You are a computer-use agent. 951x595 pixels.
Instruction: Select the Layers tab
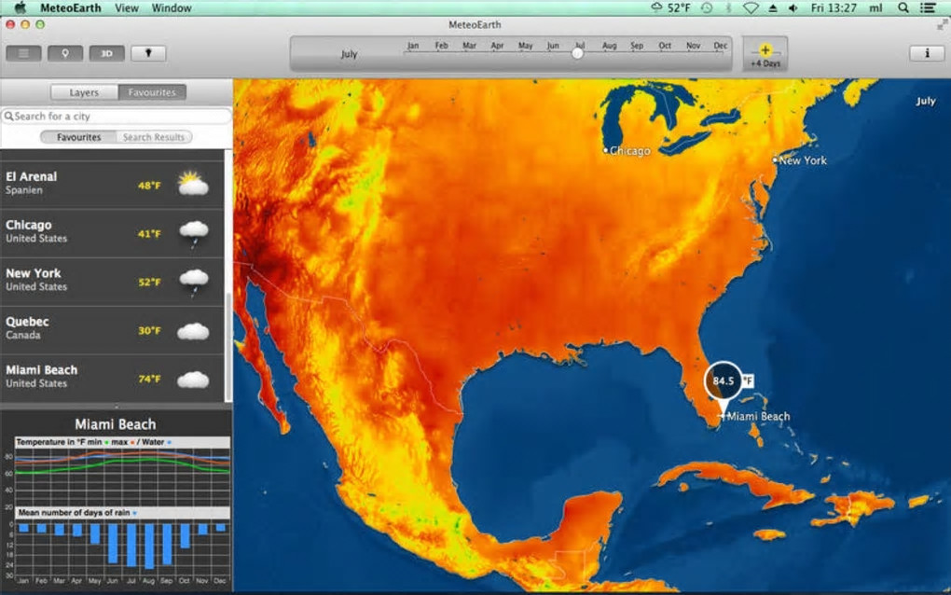click(84, 92)
